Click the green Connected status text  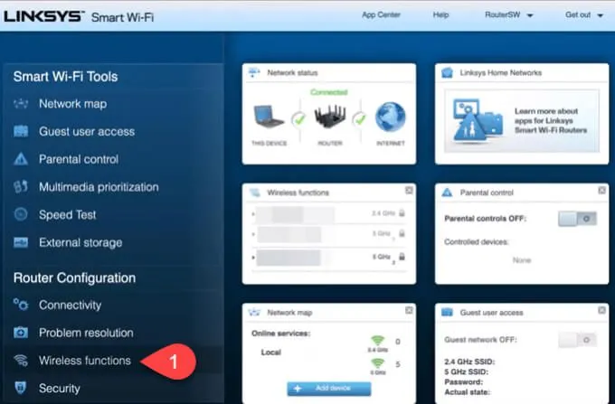328,92
